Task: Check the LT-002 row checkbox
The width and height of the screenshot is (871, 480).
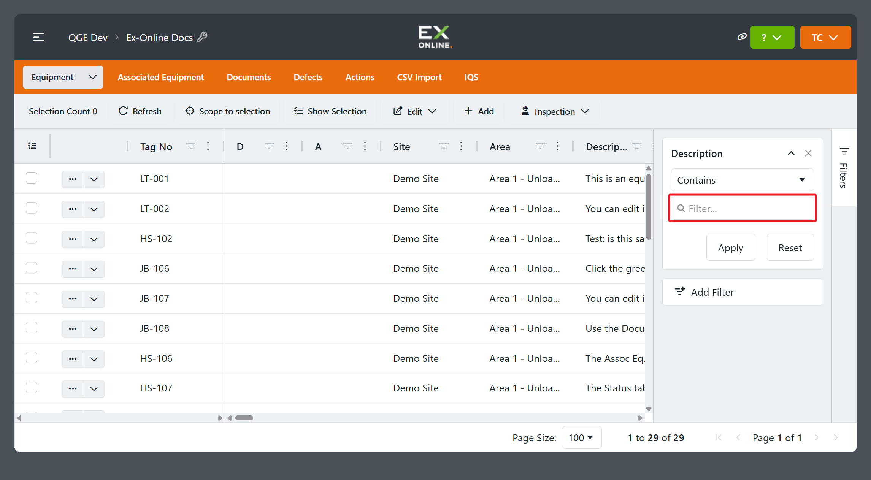Action: [x=32, y=208]
